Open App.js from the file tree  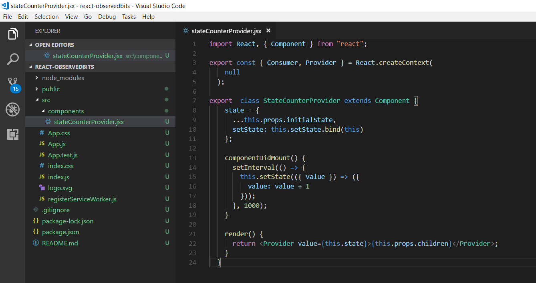57,144
